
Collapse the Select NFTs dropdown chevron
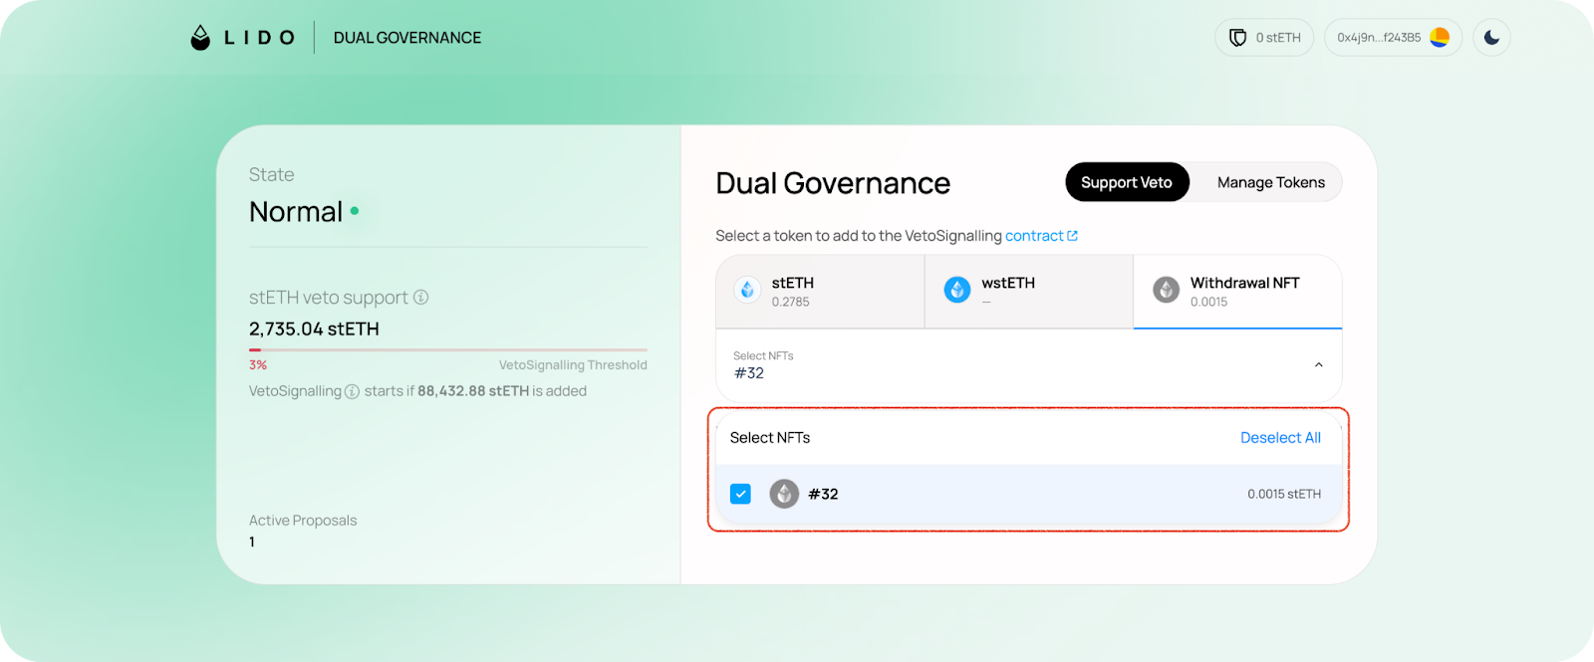pyautogui.click(x=1318, y=365)
